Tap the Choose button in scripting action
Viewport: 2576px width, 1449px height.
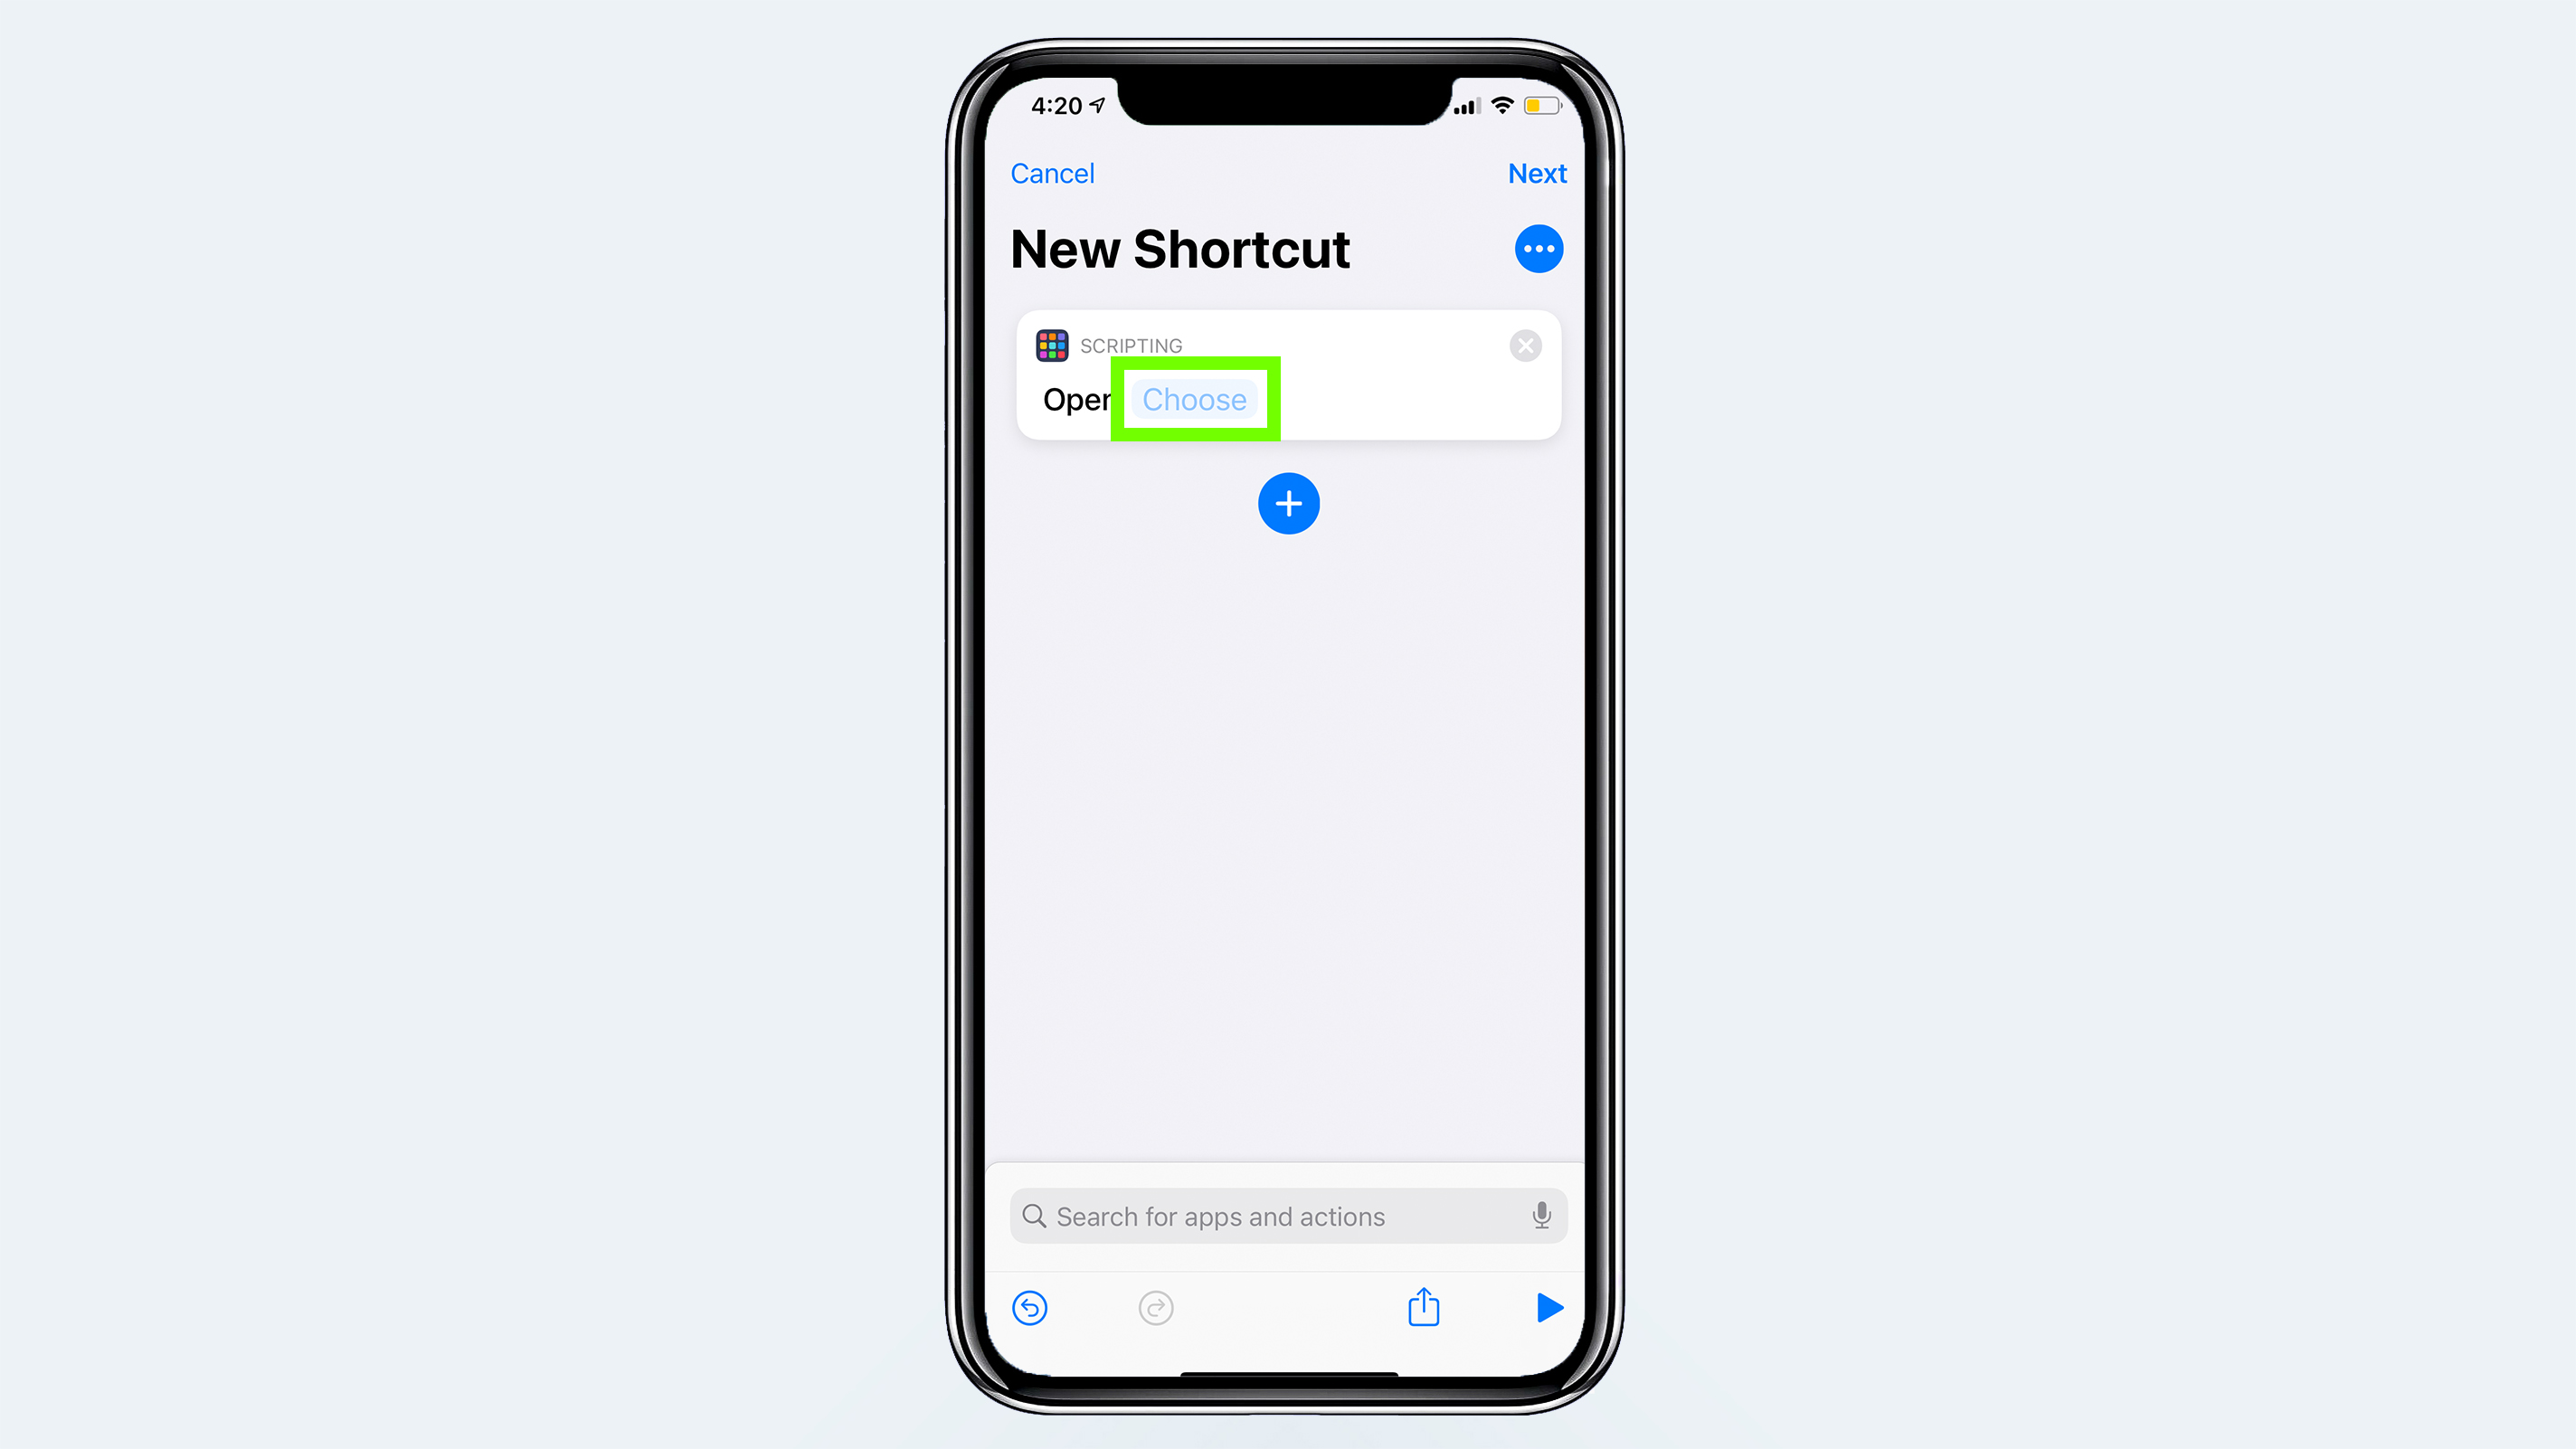[x=1194, y=398]
